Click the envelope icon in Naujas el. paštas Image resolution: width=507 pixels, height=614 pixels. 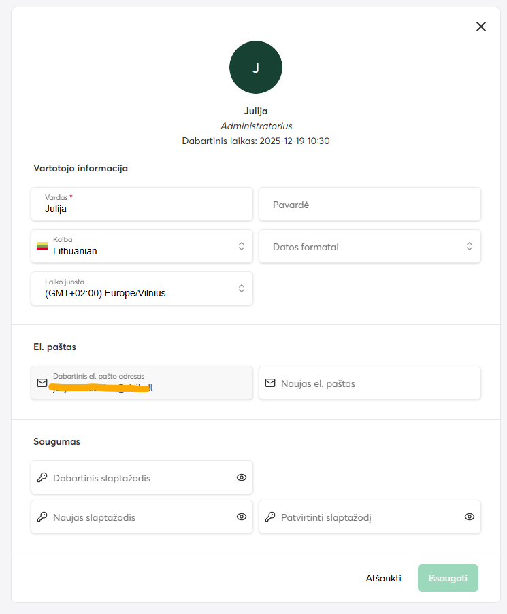270,383
